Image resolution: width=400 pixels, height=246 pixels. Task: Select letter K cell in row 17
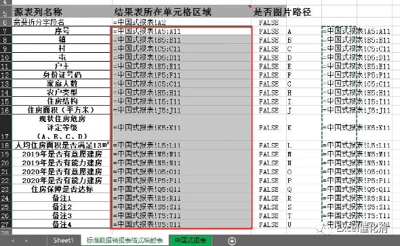point(304,127)
